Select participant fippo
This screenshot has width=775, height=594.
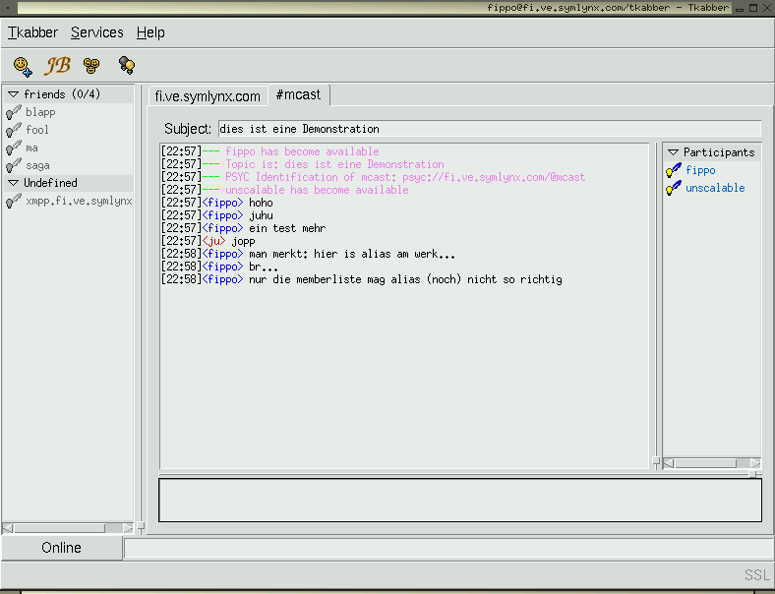coord(700,170)
